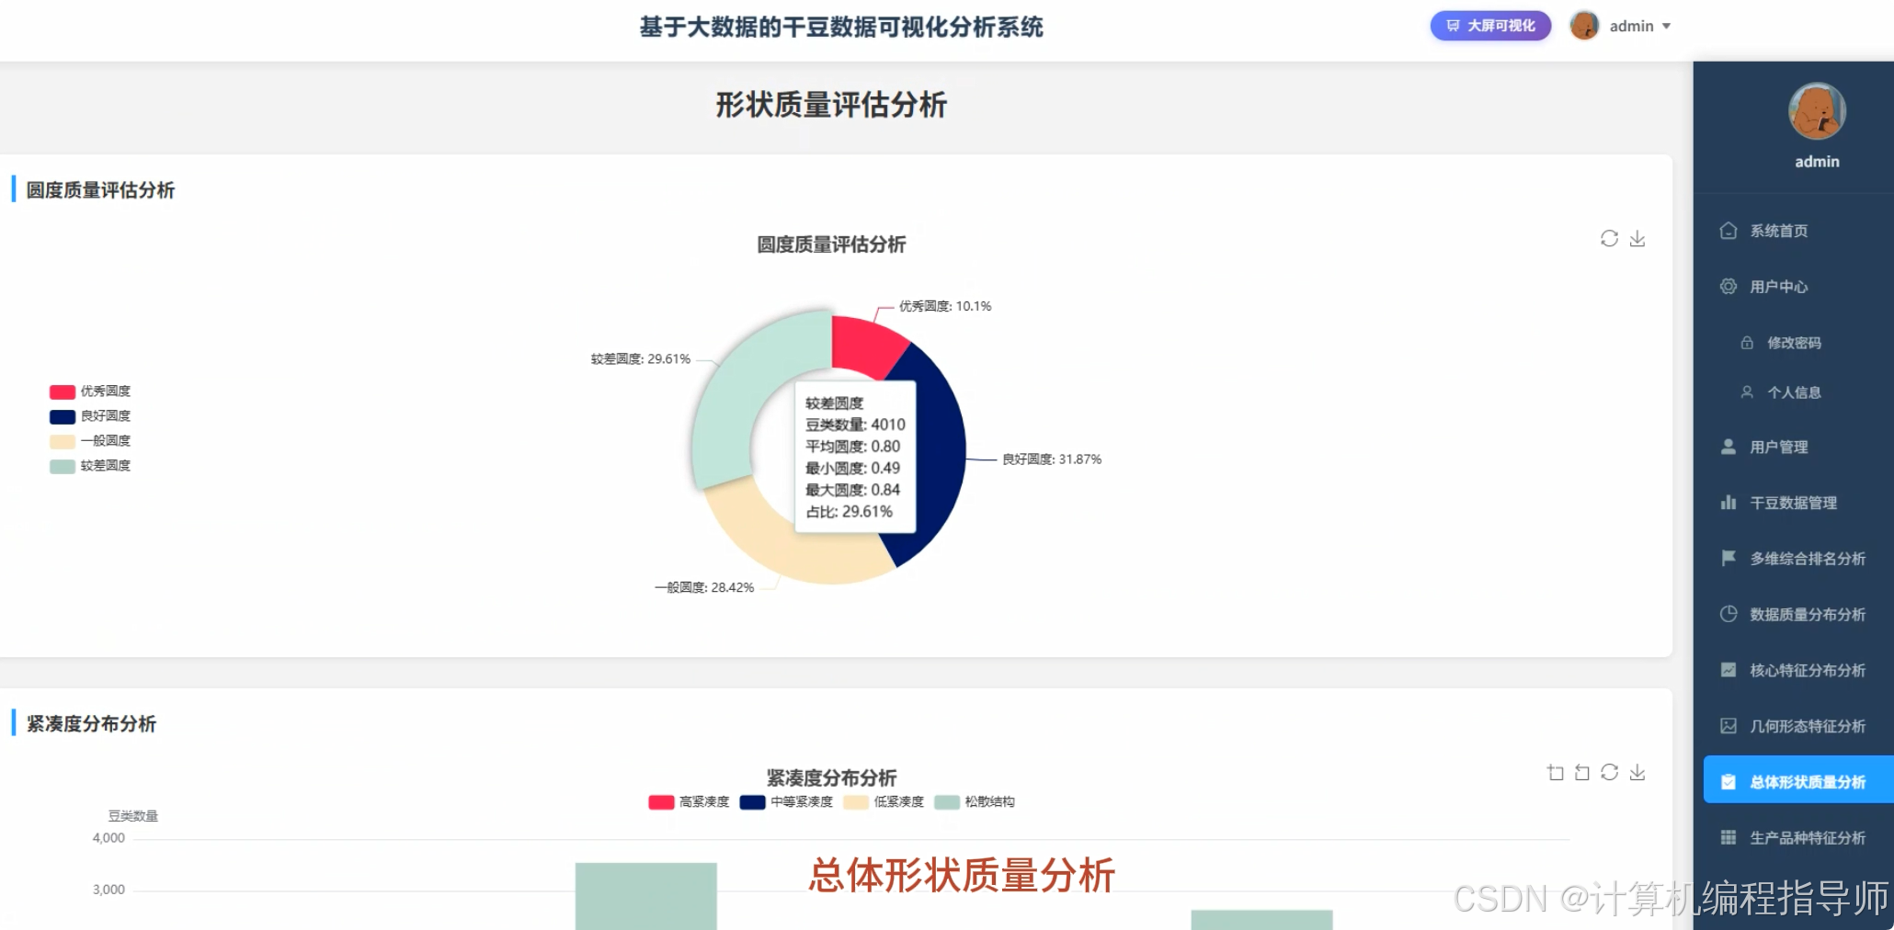Screen dimensions: 1894x930
Task: Download the 圆度质量评估分析 chart as image
Action: tap(1637, 238)
